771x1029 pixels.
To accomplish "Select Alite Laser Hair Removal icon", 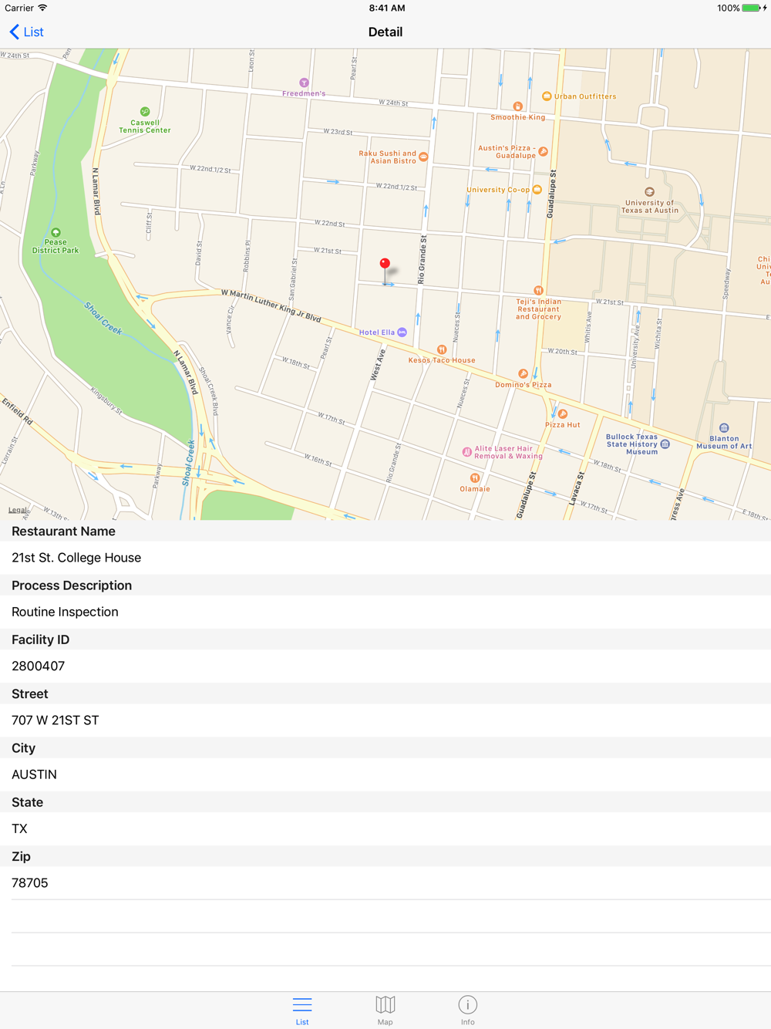I will coord(466,452).
